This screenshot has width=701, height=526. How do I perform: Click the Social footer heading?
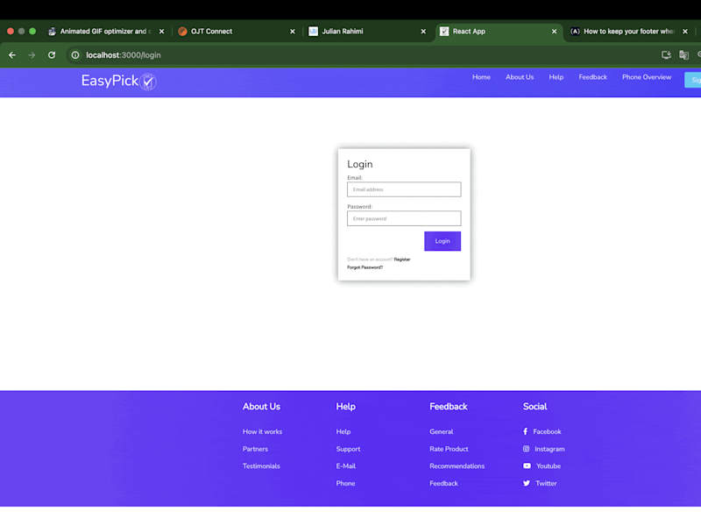(x=535, y=407)
